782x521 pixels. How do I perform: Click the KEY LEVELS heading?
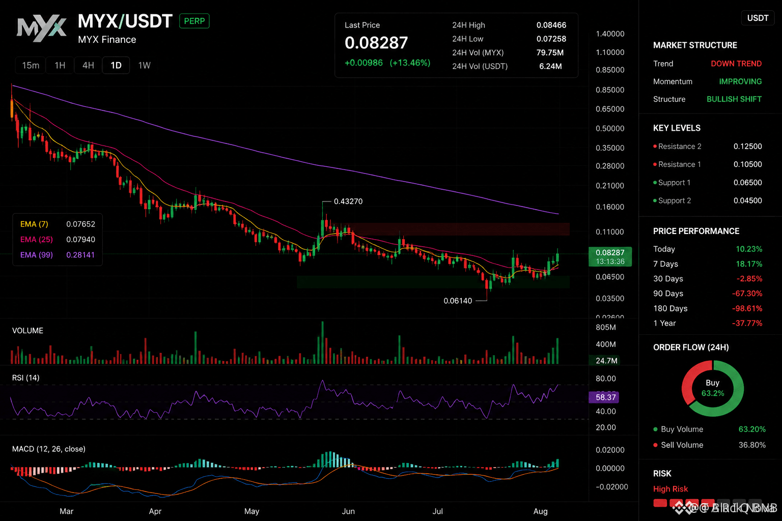pyautogui.click(x=677, y=128)
